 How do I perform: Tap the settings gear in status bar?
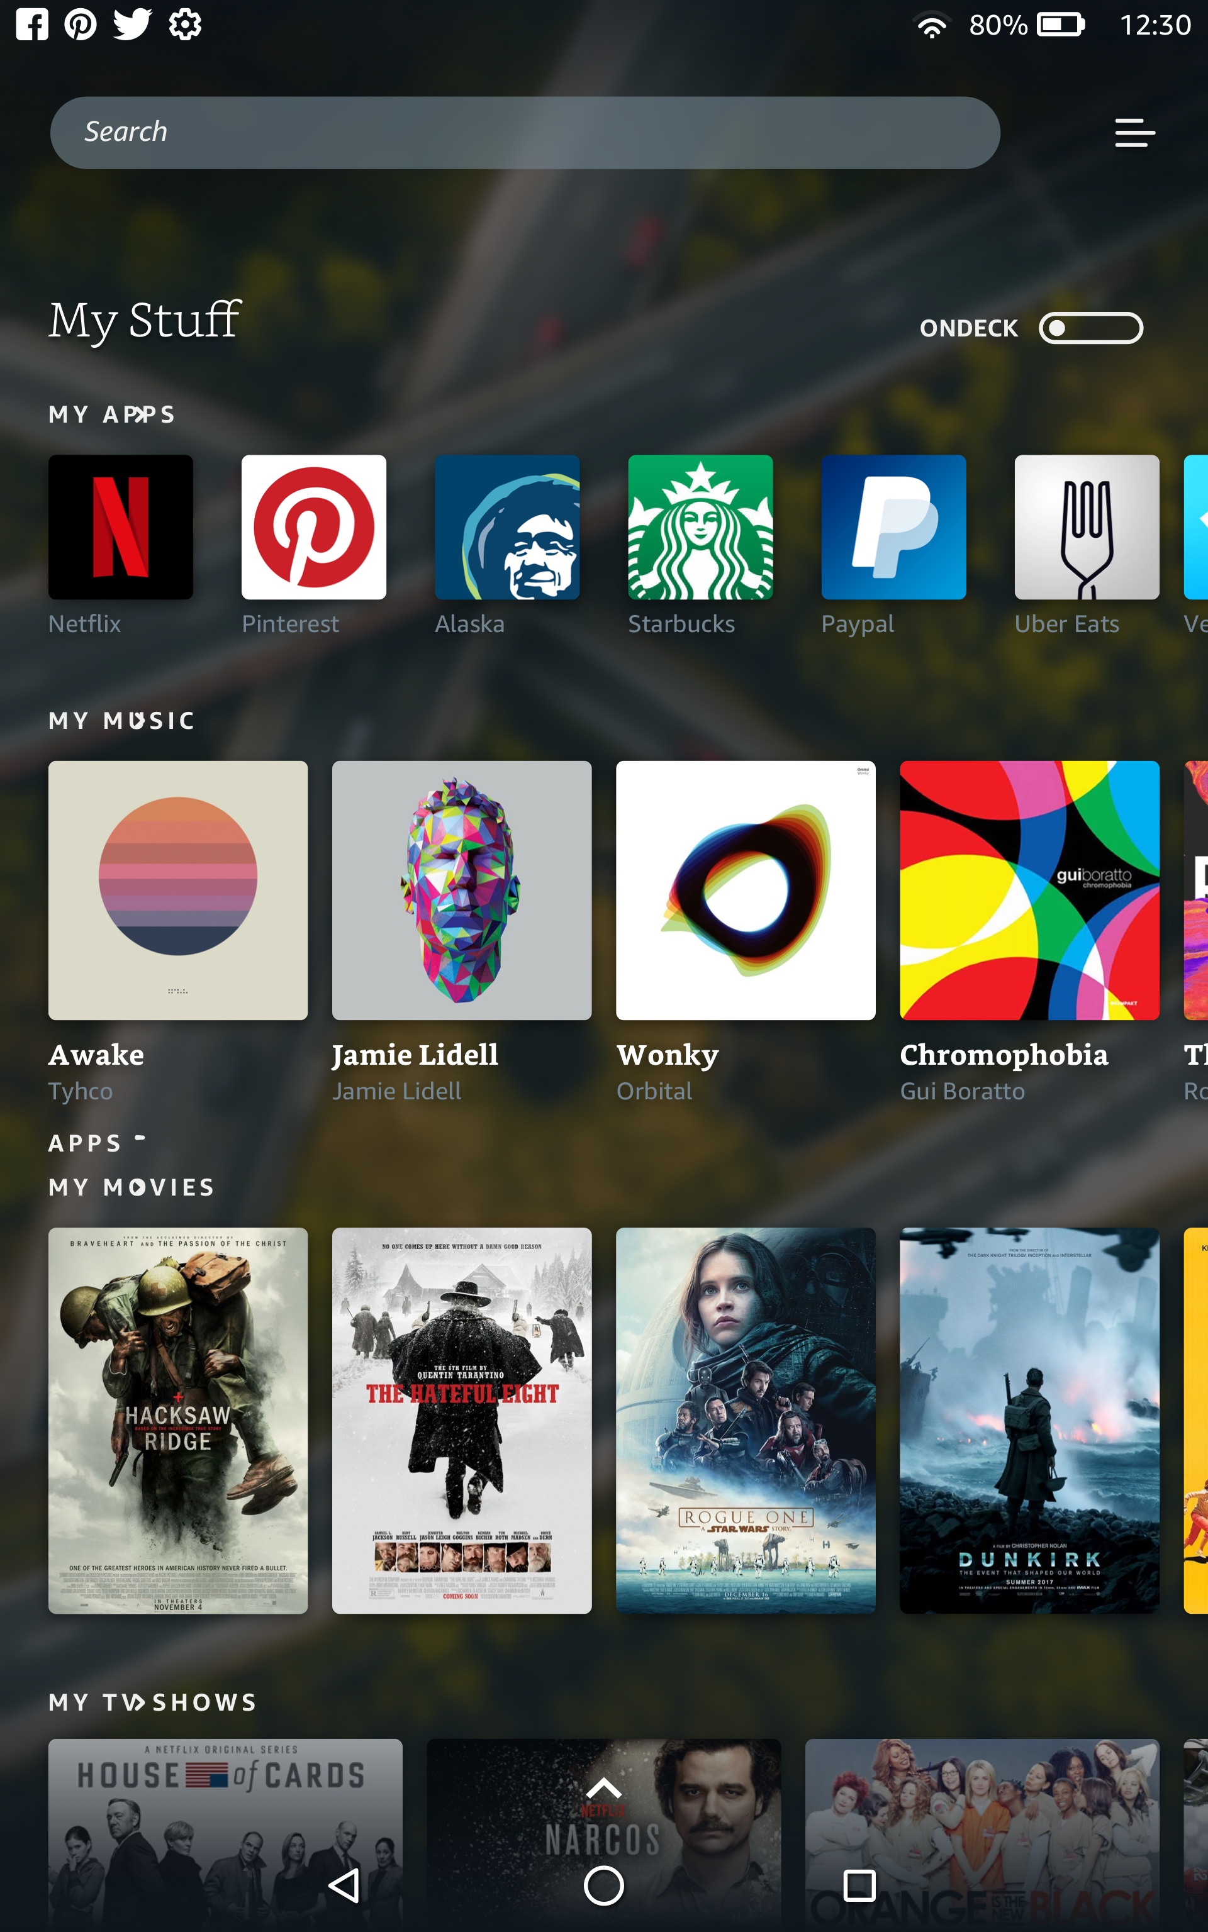(x=184, y=24)
